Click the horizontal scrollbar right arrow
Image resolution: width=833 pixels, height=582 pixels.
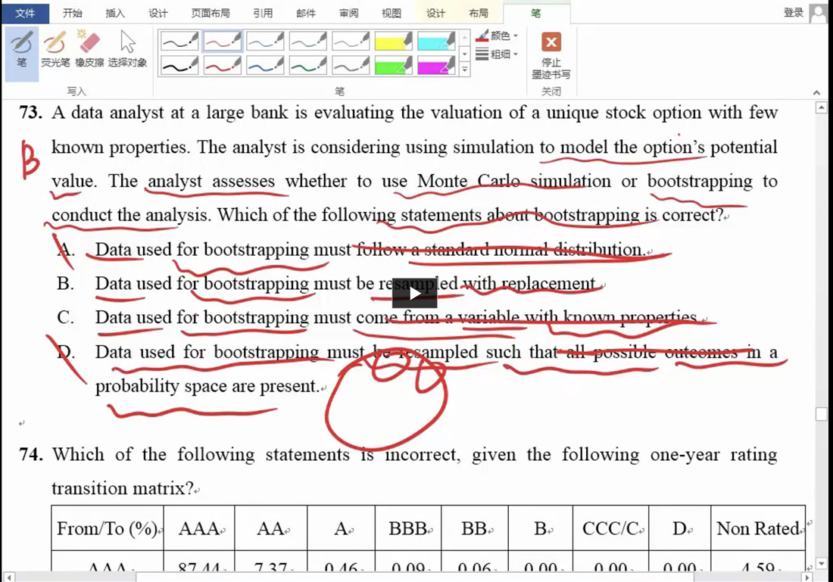[x=807, y=577]
